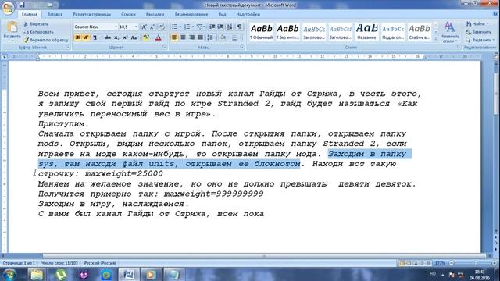Viewport: 500px width, 281px height.
Task: Switch to the Вид tab
Action: pos(222,14)
